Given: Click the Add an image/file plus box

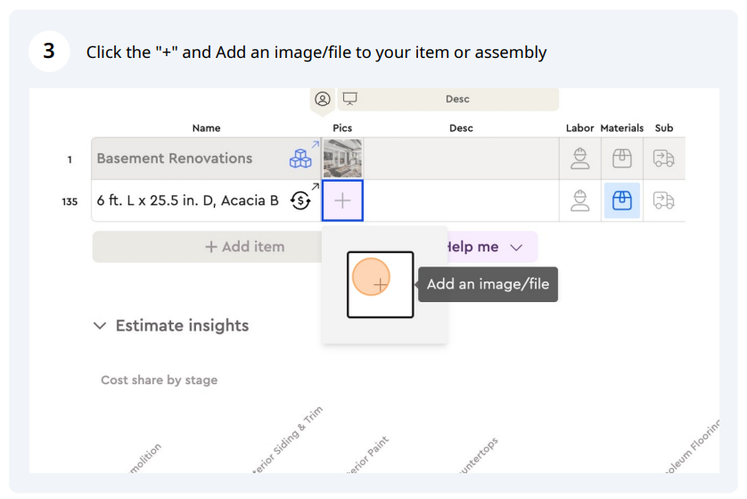Looking at the screenshot, I should (x=380, y=285).
